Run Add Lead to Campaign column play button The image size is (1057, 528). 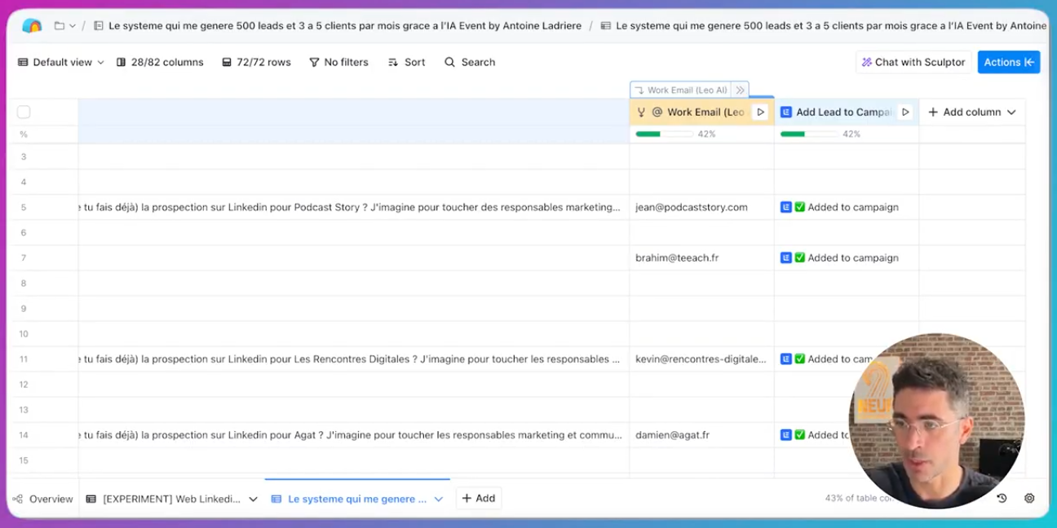tap(905, 112)
